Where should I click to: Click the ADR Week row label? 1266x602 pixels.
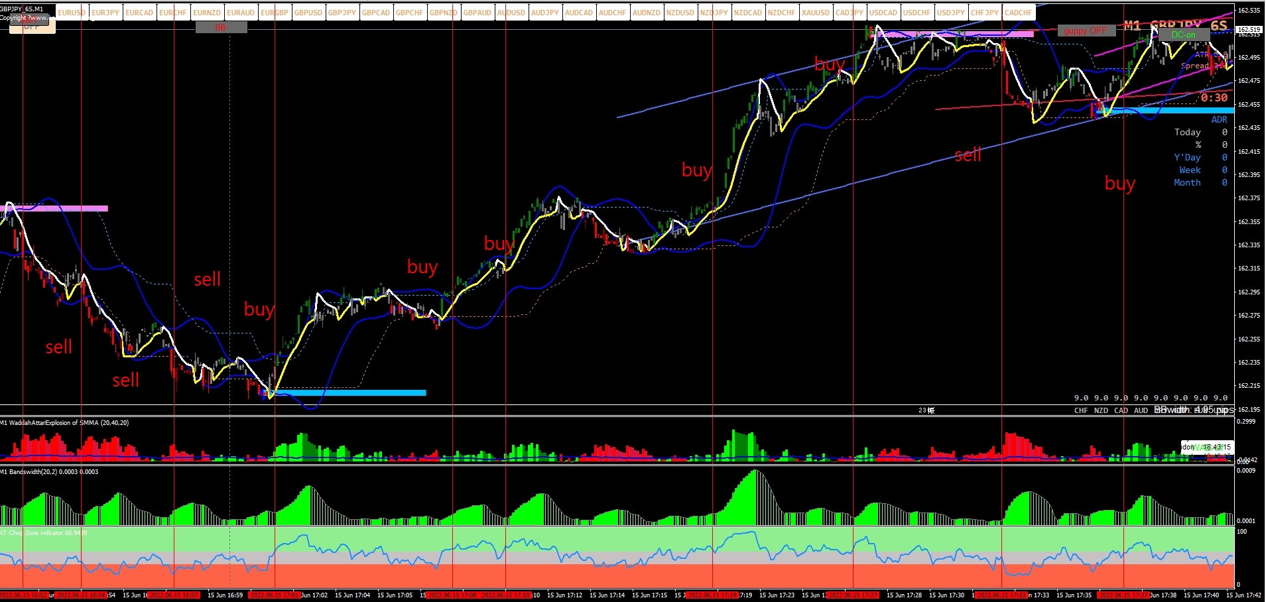(1190, 170)
